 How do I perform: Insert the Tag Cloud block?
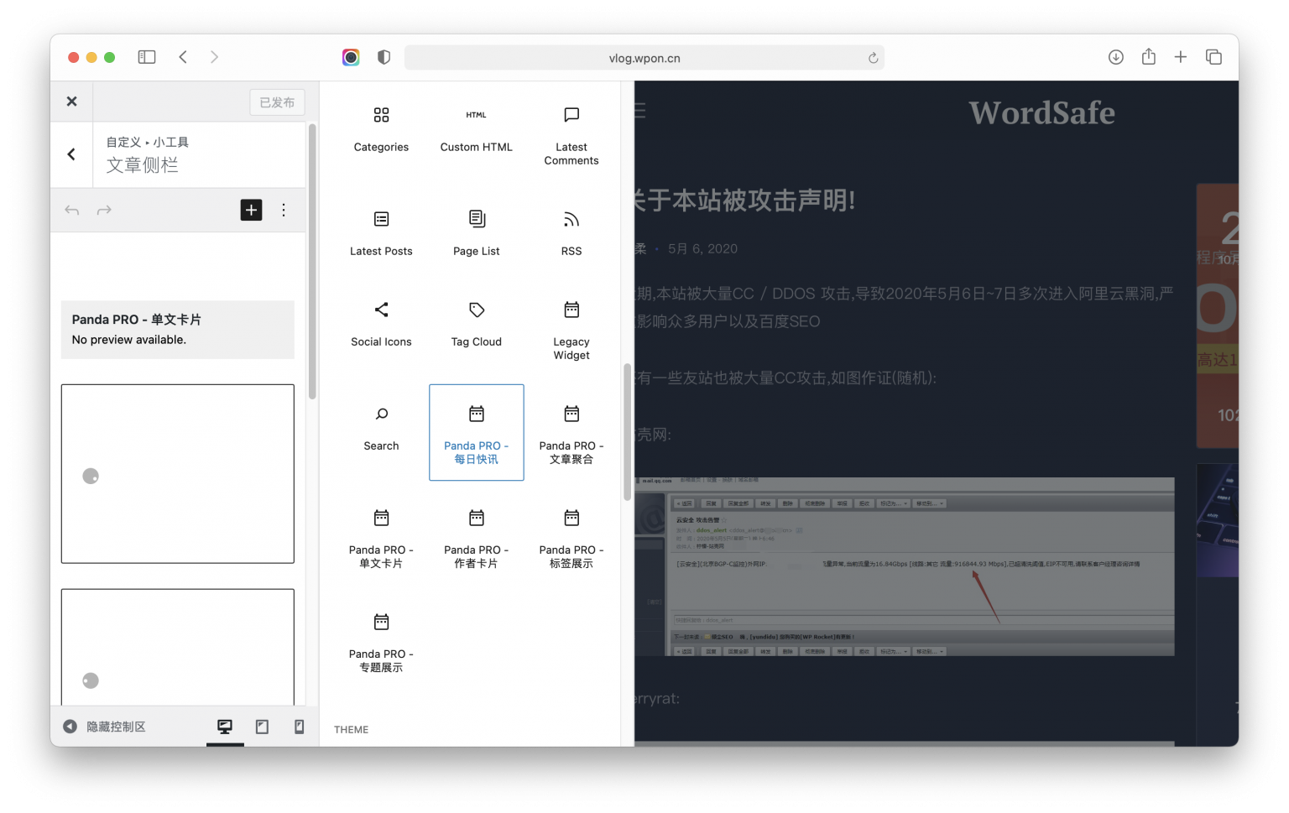(x=476, y=324)
